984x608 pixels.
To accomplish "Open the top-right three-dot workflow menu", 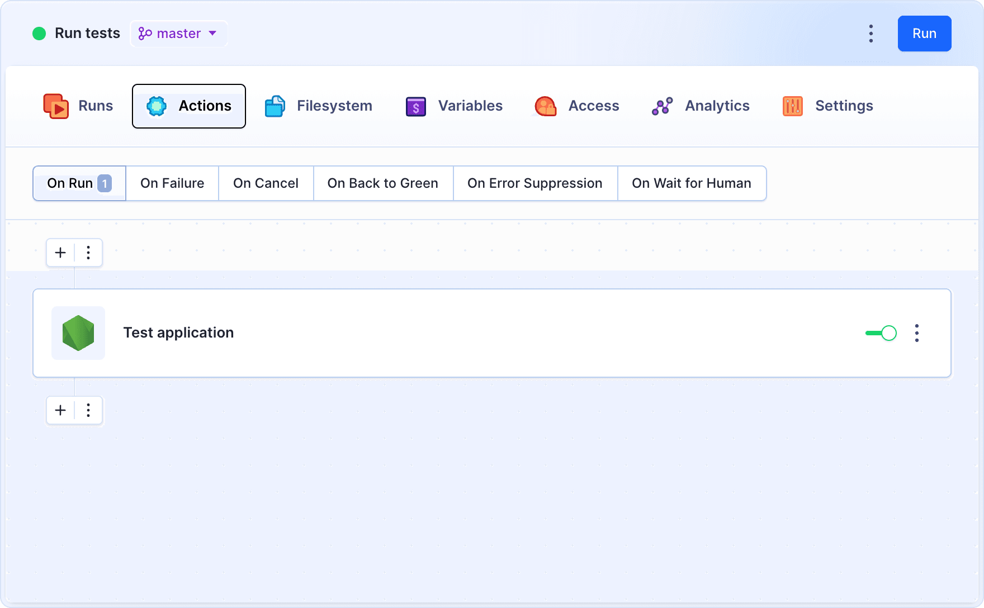I will (x=871, y=34).
